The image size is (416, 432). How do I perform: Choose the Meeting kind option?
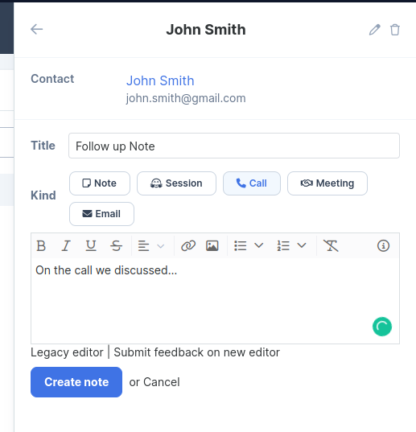click(327, 183)
